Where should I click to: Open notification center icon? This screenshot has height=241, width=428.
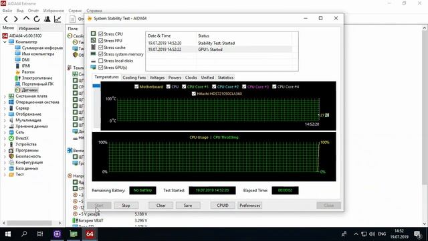[x=417, y=234]
